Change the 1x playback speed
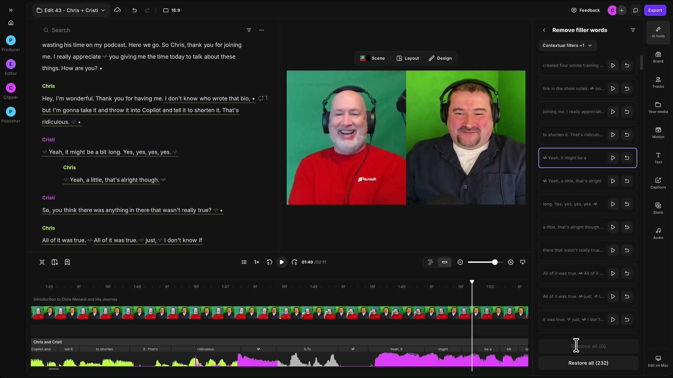 (256, 262)
